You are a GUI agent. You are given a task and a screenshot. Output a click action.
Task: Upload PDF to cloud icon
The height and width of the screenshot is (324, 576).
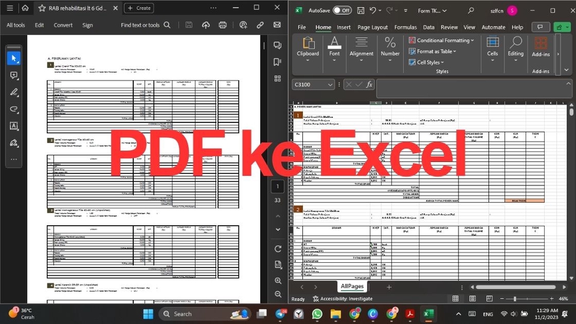click(x=206, y=25)
